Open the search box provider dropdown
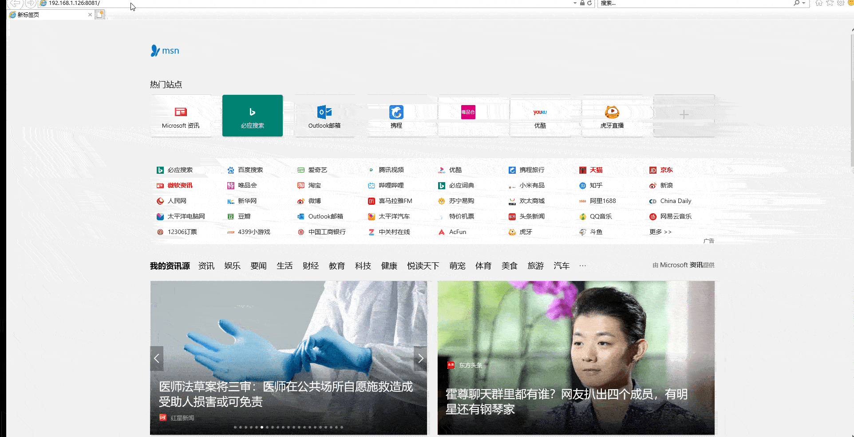854x437 pixels. pyautogui.click(x=803, y=3)
